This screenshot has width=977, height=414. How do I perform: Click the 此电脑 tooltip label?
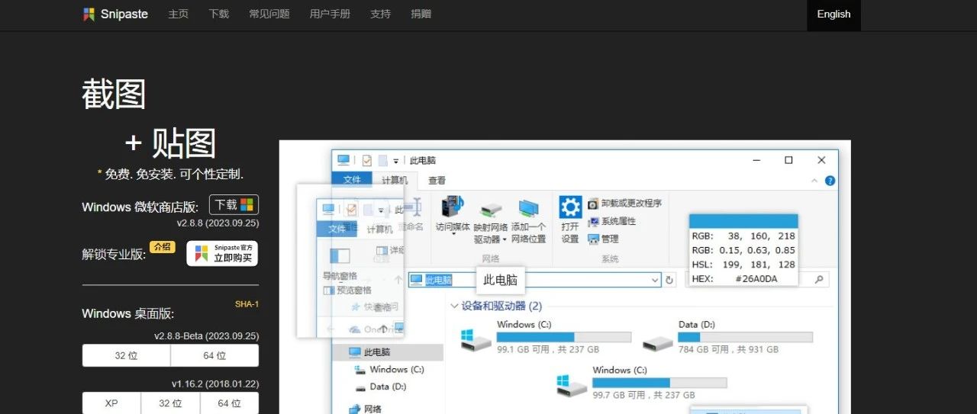[x=501, y=280]
